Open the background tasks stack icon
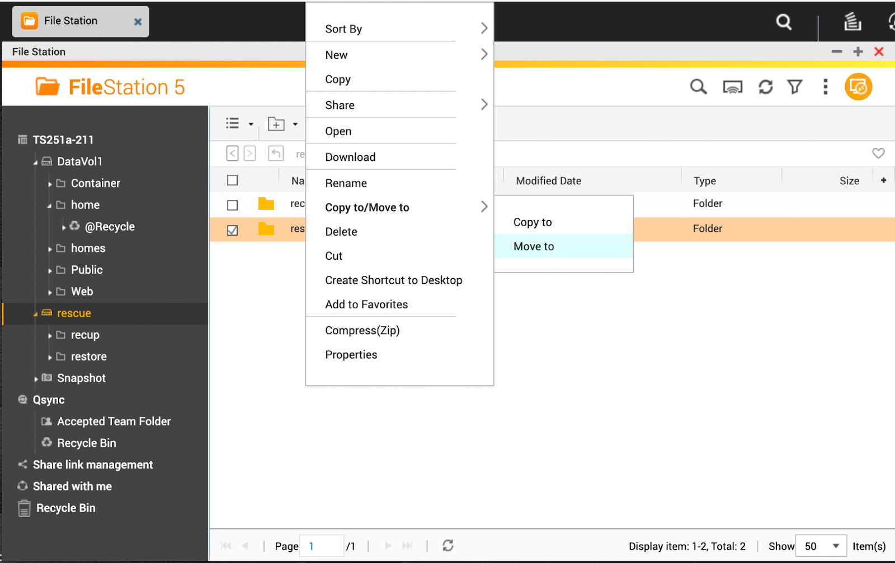Screen dimensions: 895x563 [x=852, y=21]
